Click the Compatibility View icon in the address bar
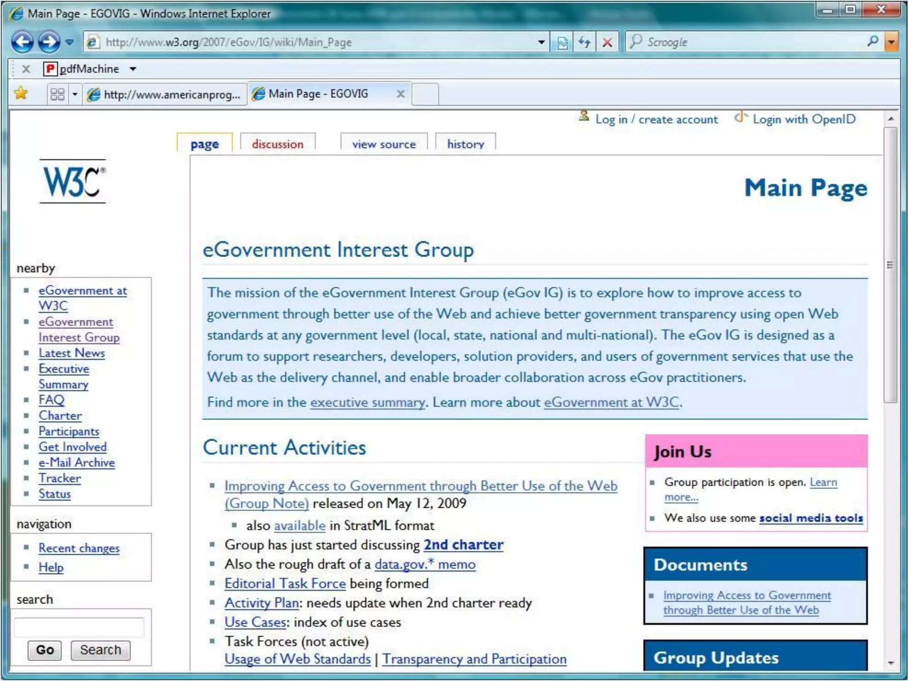Viewport: 908px width, 681px height. click(x=562, y=42)
